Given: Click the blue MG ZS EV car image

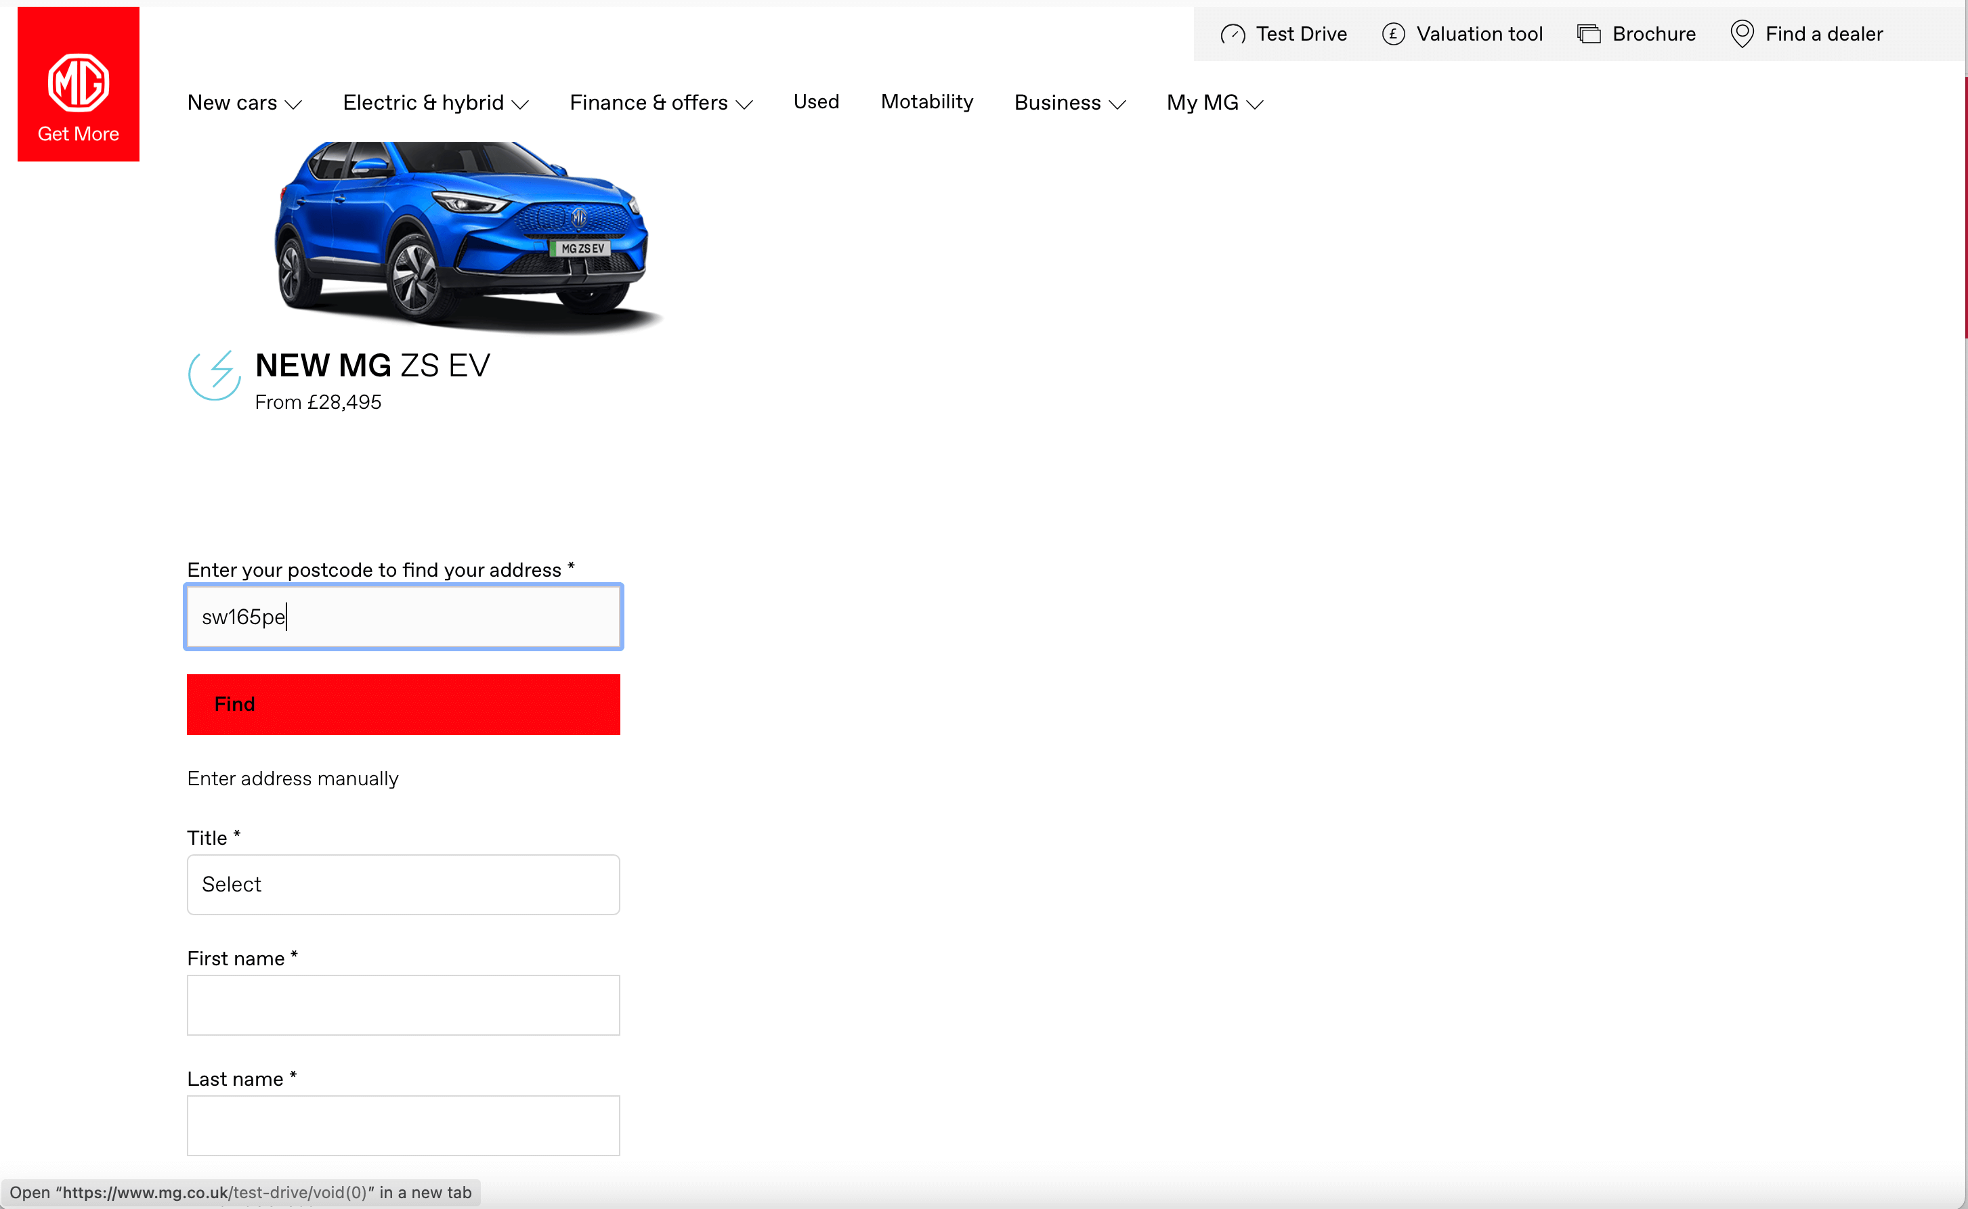Looking at the screenshot, I should pos(469,238).
